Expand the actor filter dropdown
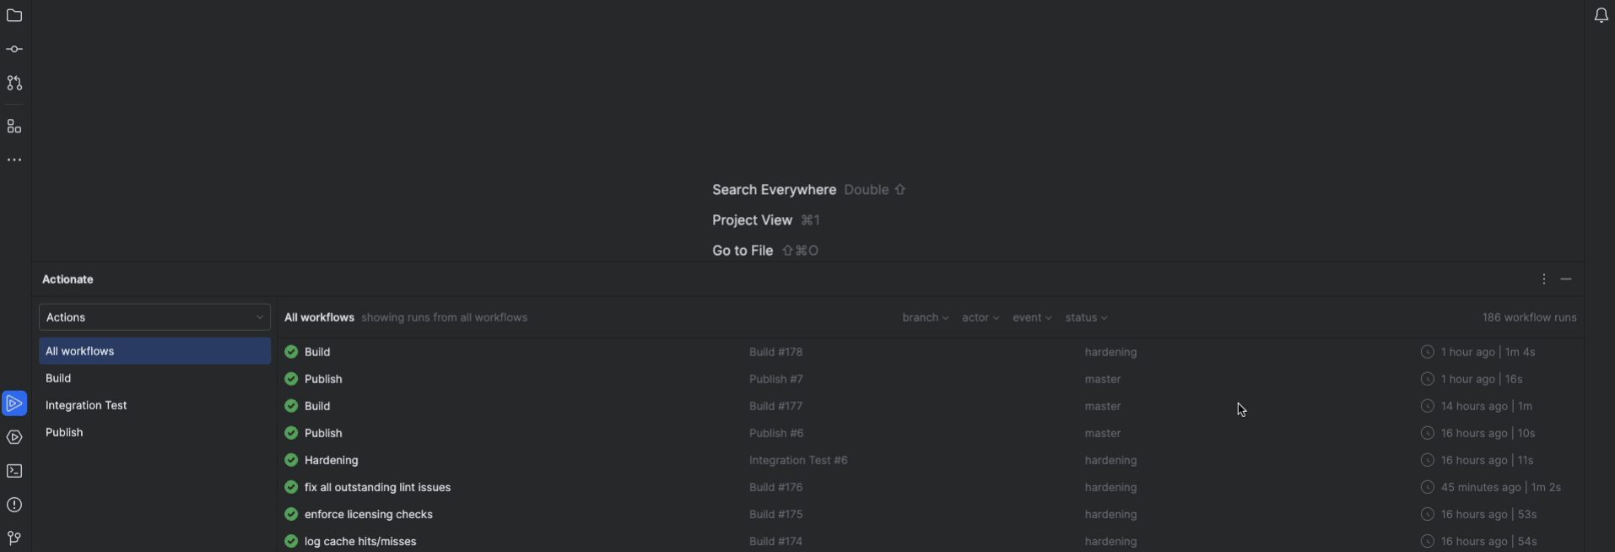 (980, 318)
